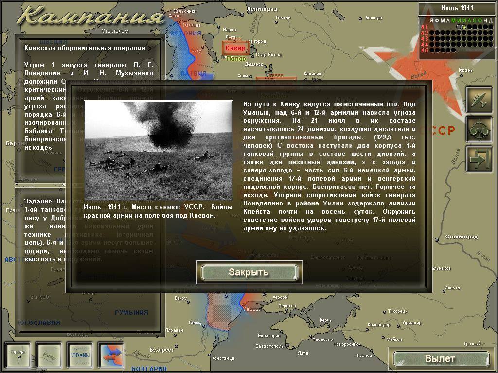Click the grey June 1941 timeline dot
The width and height of the screenshot is (498, 373).
(x=458, y=27)
